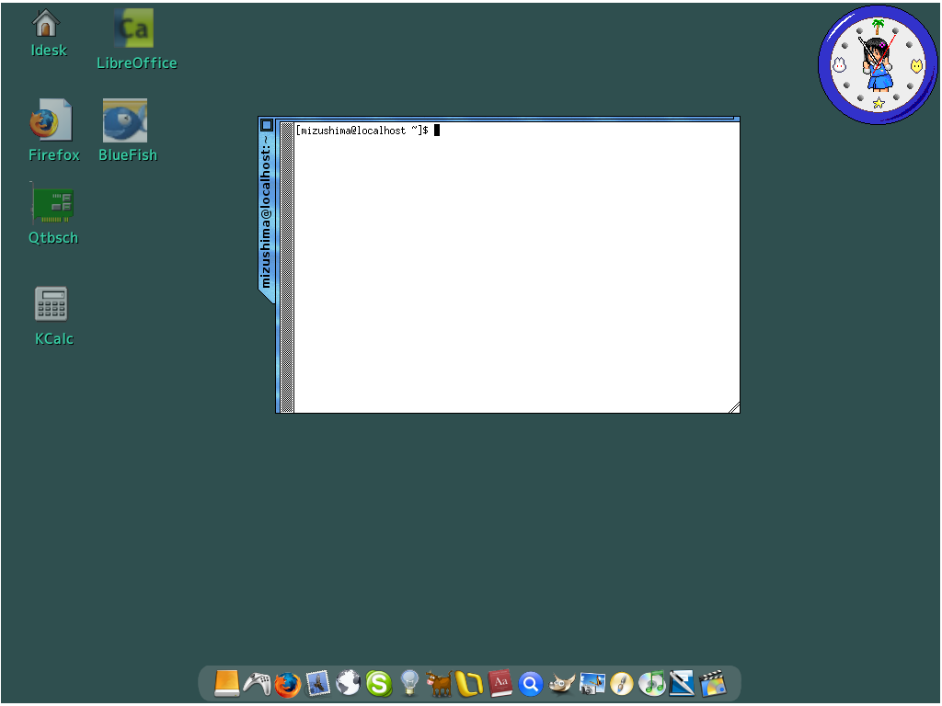Open the Idesk home folder icon

(x=46, y=23)
